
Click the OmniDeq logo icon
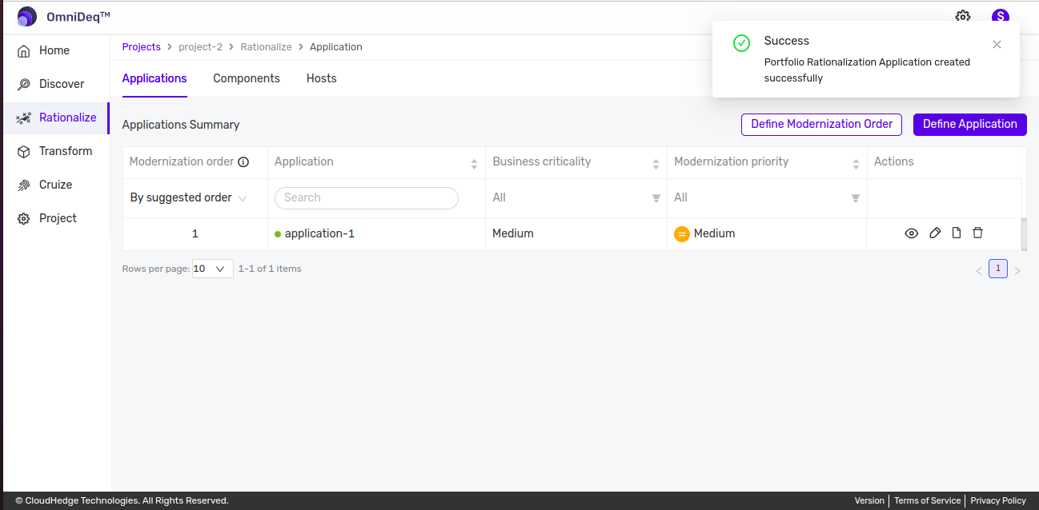(26, 16)
